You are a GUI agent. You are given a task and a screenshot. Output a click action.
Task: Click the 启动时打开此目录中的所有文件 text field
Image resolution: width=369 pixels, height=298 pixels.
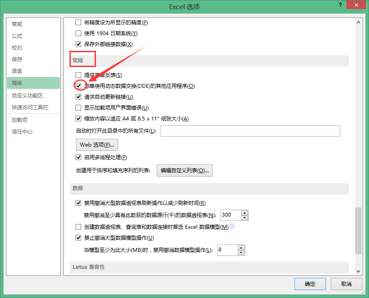250,131
